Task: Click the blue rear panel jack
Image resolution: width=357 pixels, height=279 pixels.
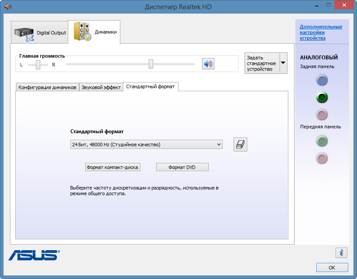Action: 322,80
